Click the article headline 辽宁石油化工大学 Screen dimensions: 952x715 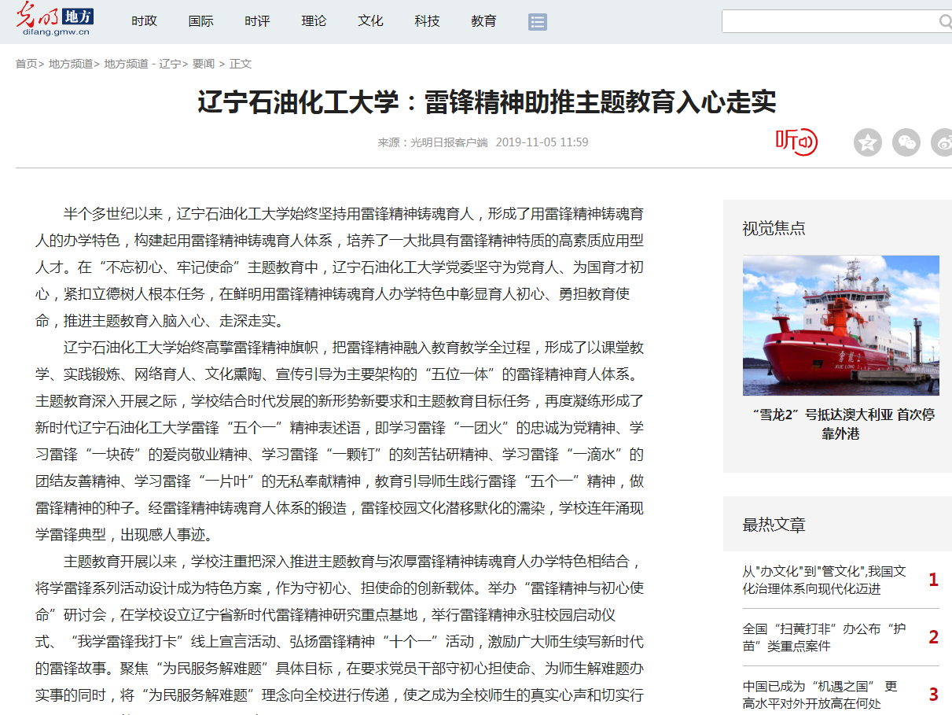487,102
